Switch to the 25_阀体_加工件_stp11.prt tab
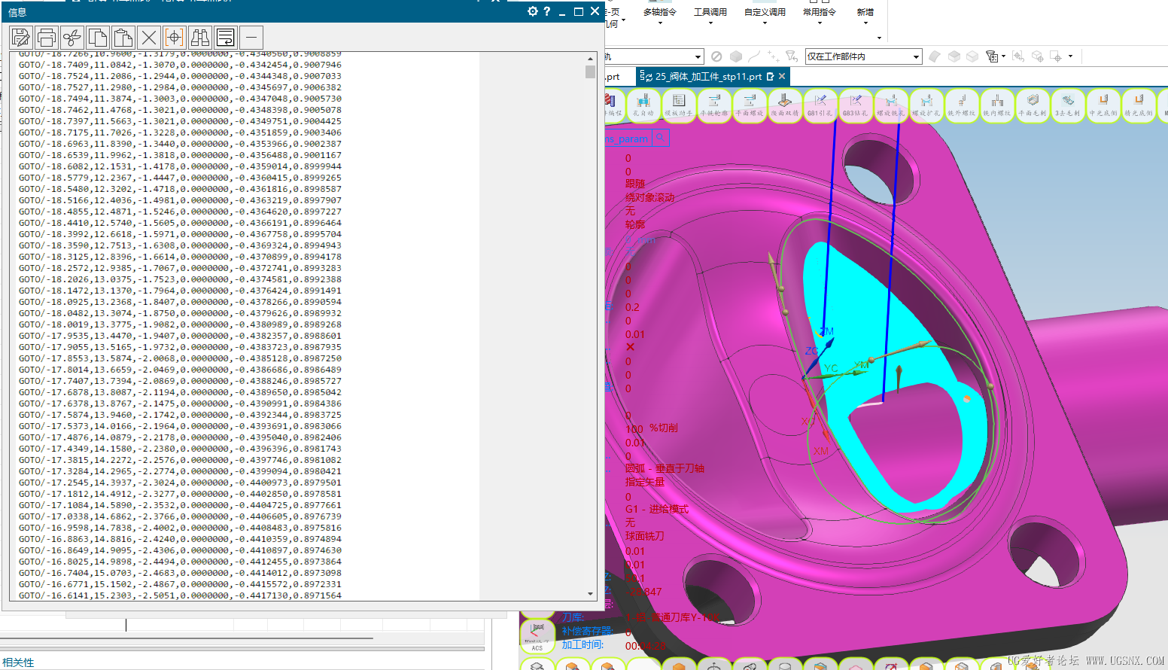 [707, 76]
